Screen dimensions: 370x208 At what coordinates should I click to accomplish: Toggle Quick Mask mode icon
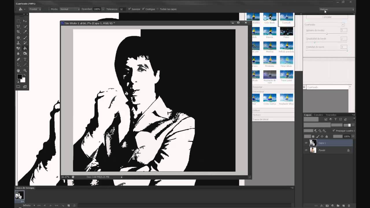[x=18, y=87]
